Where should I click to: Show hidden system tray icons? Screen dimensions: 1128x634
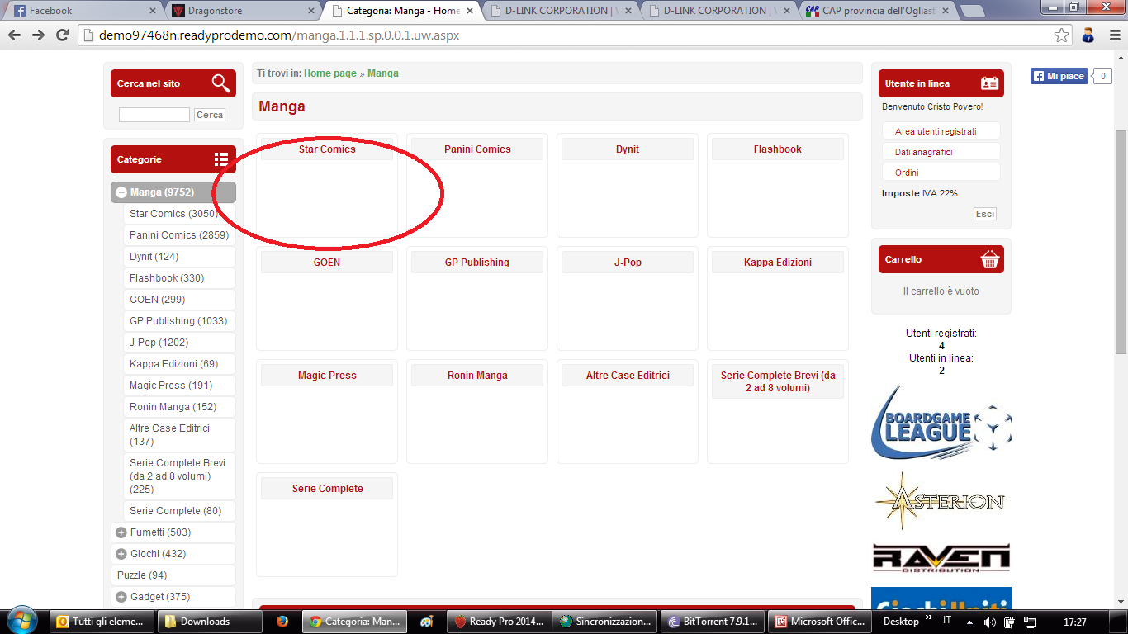(970, 621)
